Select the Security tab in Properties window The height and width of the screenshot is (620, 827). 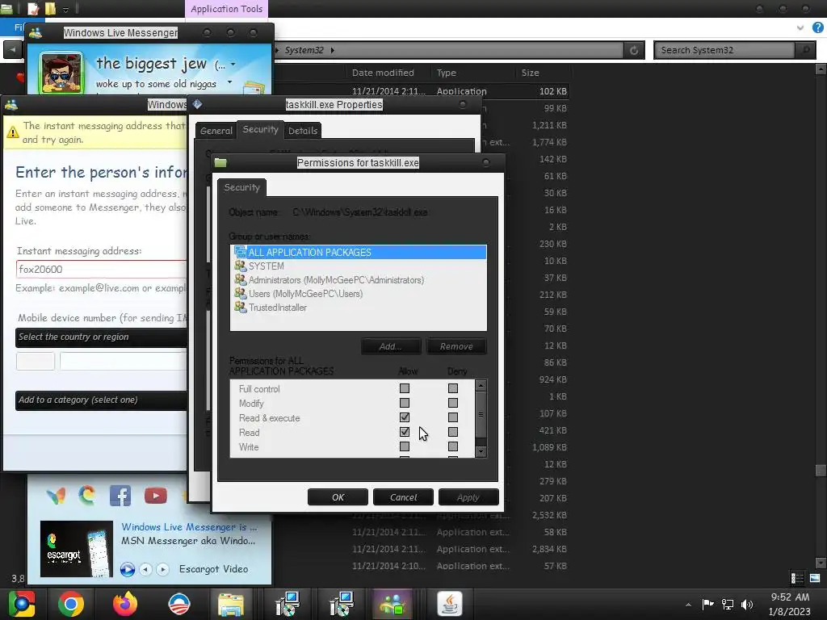tap(260, 130)
